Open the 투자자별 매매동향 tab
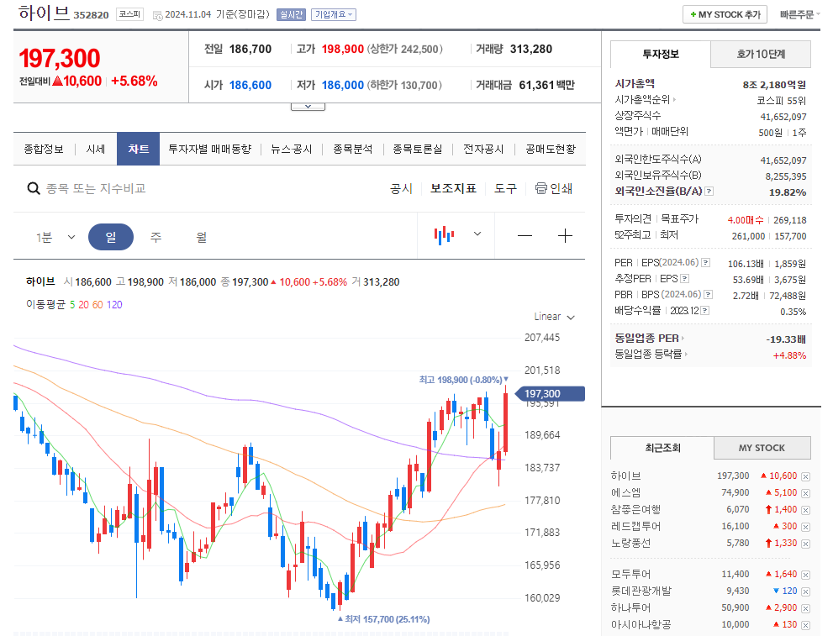Image resolution: width=833 pixels, height=636 pixels. pyautogui.click(x=210, y=150)
